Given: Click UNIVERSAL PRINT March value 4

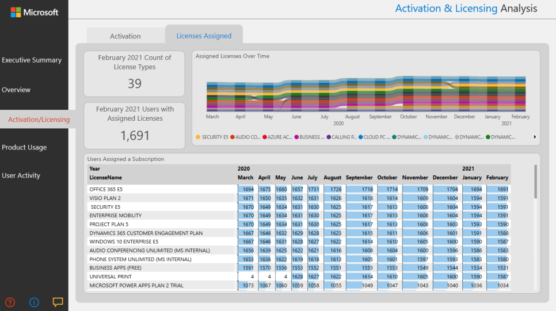Looking at the screenshot, I should pos(252,277).
